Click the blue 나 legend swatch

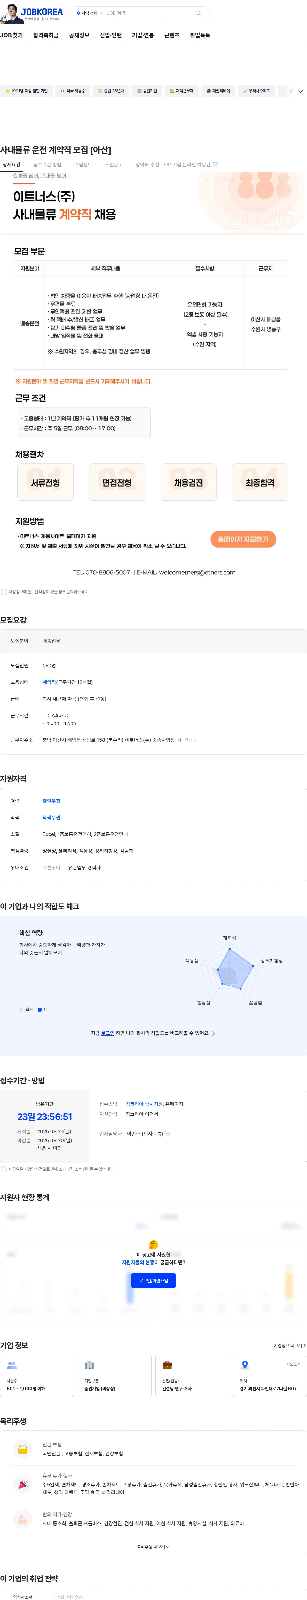coord(40,1009)
